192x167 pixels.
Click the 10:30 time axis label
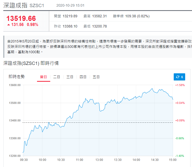tap(61, 160)
